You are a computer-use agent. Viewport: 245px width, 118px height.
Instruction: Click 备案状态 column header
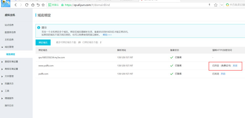(175, 50)
